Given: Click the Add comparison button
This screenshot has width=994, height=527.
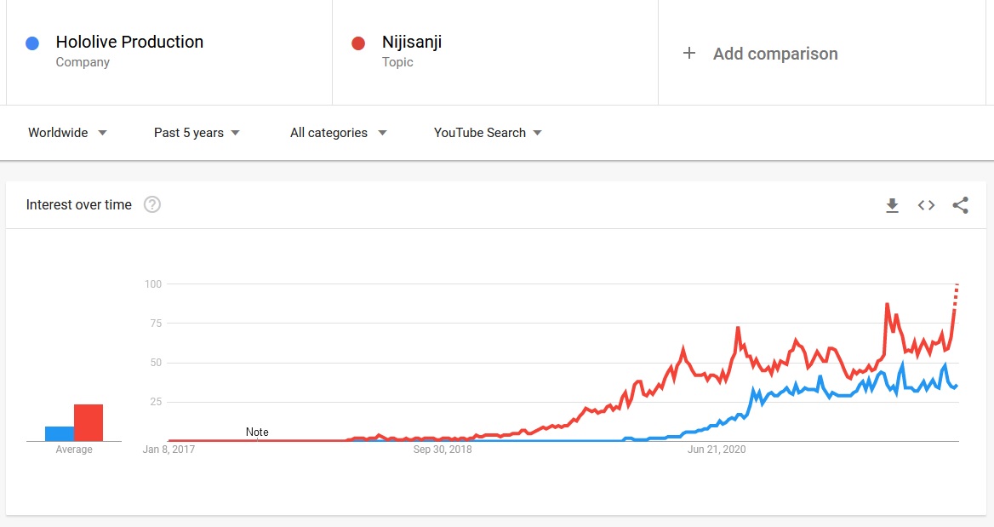Looking at the screenshot, I should tap(760, 54).
